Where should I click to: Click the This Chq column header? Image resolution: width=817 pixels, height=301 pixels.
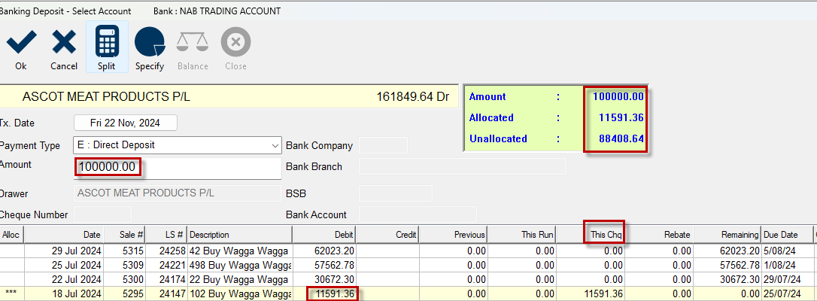click(x=591, y=235)
